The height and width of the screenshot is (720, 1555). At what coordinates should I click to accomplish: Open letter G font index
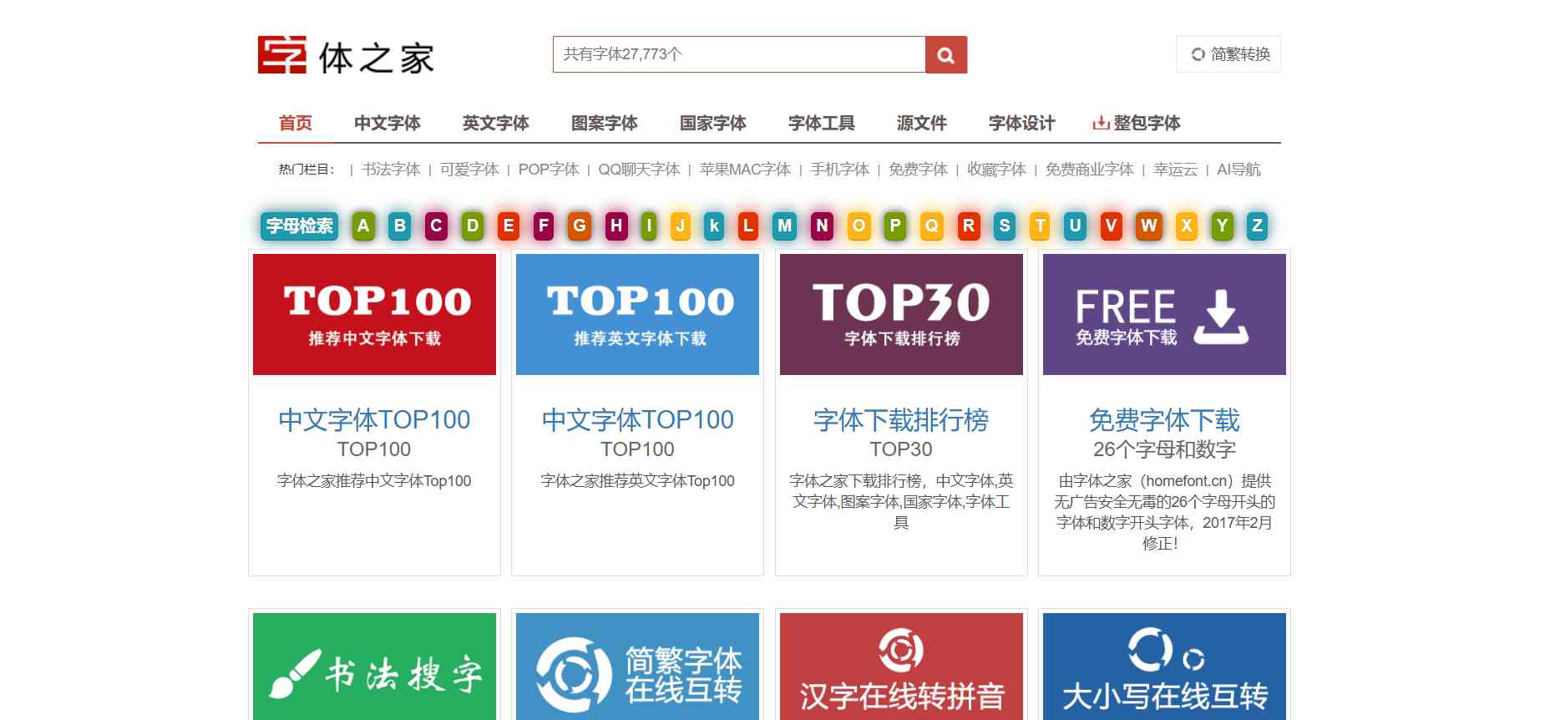(580, 226)
